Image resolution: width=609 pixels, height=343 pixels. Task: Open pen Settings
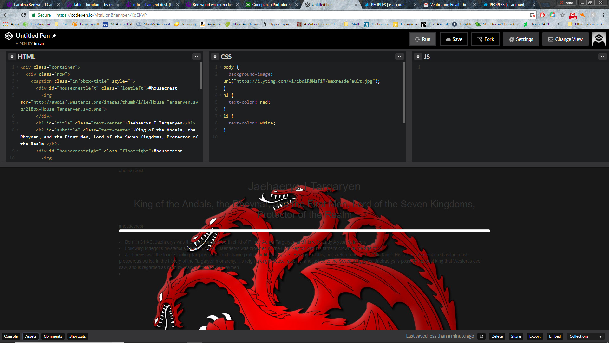(x=521, y=39)
